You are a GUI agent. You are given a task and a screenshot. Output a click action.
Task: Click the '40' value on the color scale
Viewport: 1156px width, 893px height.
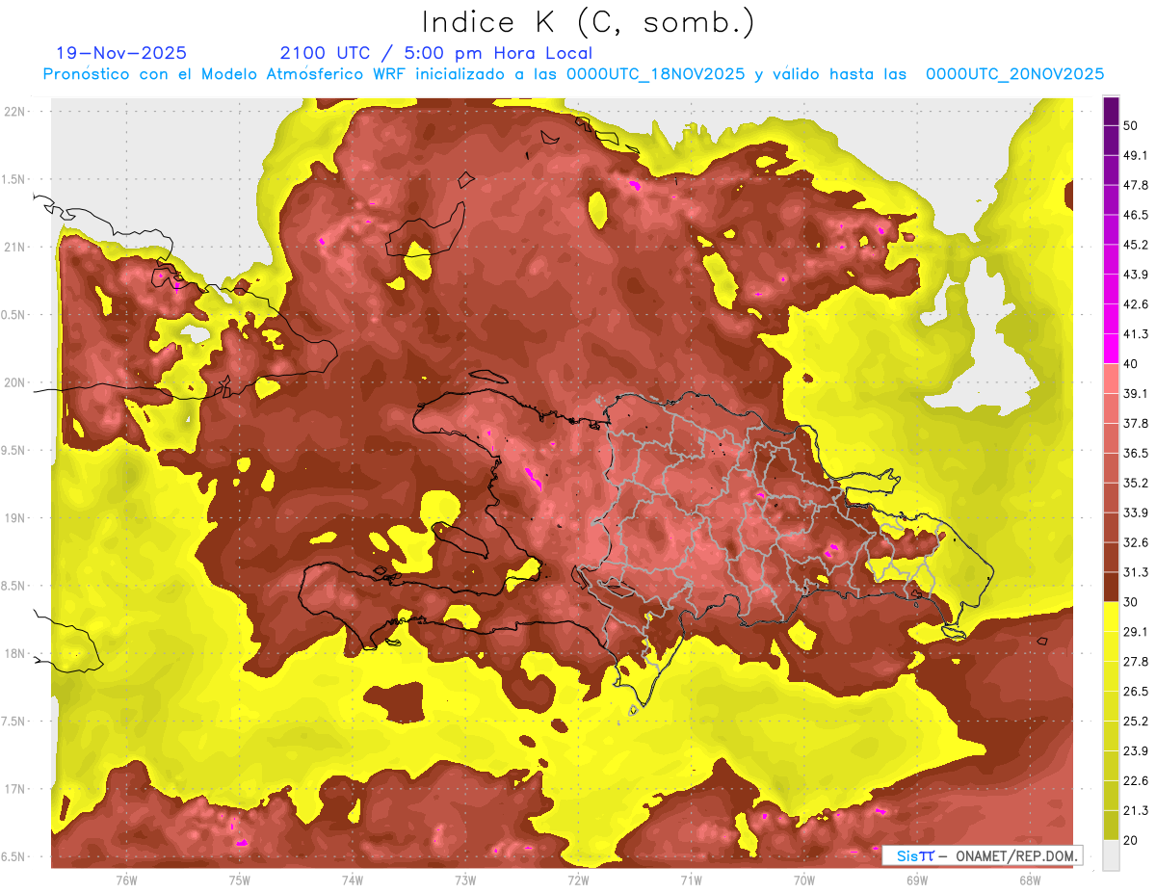[x=1130, y=364]
